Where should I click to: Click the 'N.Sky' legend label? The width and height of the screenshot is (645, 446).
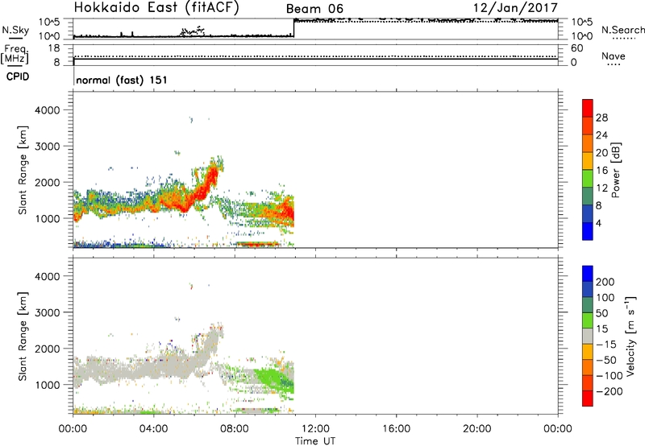click(x=15, y=30)
